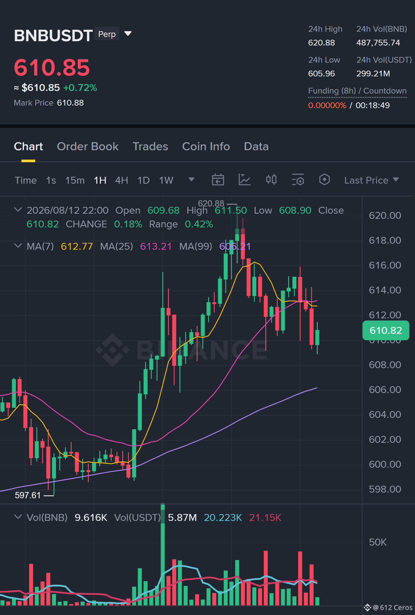This screenshot has width=415, height=615.
Task: Click the large 610.85 last price
Action: 52,68
